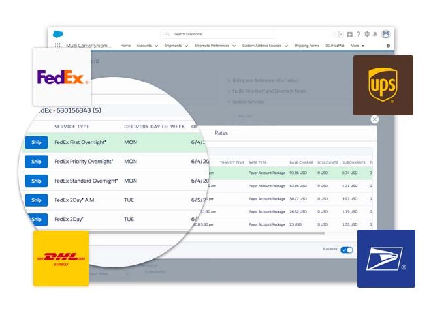Click the UPS logo tile
This screenshot has height=313, width=431.
[383, 85]
